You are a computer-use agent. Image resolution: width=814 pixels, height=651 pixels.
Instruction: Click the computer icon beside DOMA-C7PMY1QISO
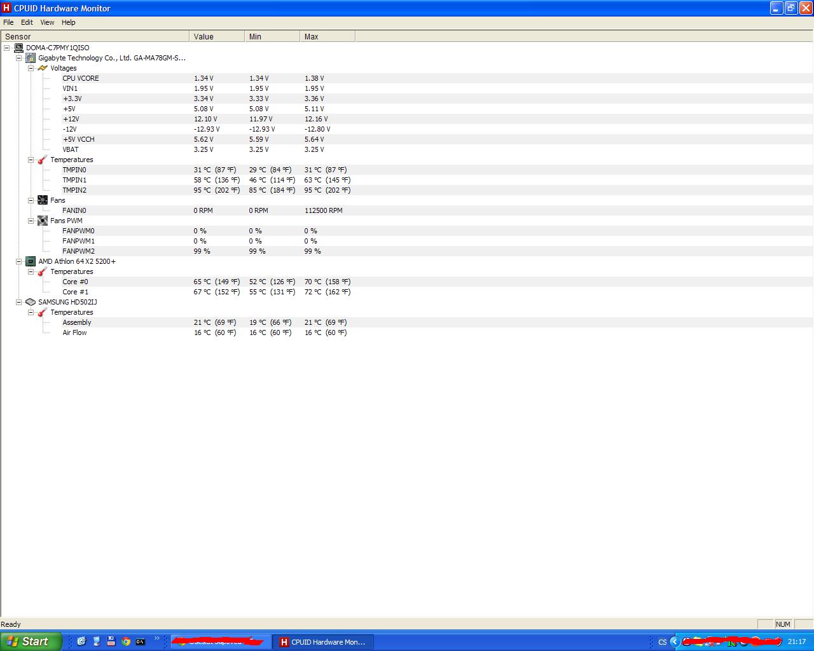(x=18, y=48)
